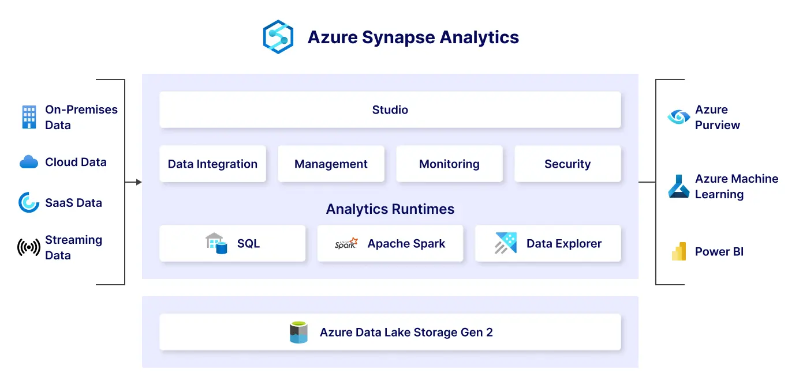The height and width of the screenshot is (385, 788).
Task: Click the Power BI yellow icon
Action: point(678,252)
